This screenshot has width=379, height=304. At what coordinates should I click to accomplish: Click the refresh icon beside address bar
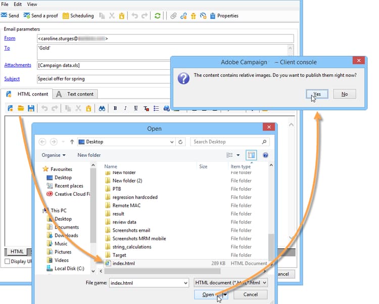click(x=180, y=142)
